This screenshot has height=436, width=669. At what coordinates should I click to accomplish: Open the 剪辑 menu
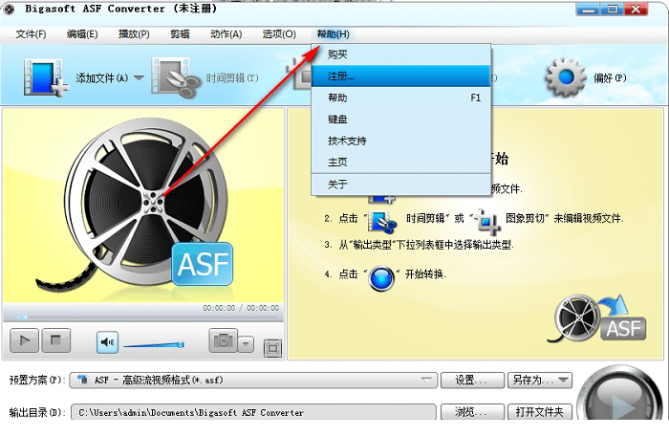point(180,34)
